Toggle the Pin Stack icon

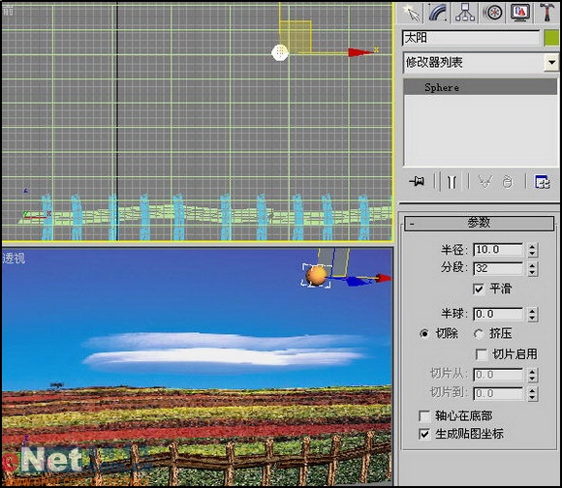click(417, 181)
